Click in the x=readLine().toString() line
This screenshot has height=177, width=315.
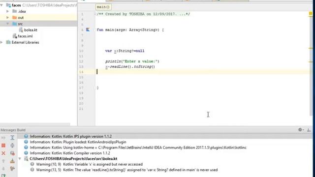[x=130, y=67]
